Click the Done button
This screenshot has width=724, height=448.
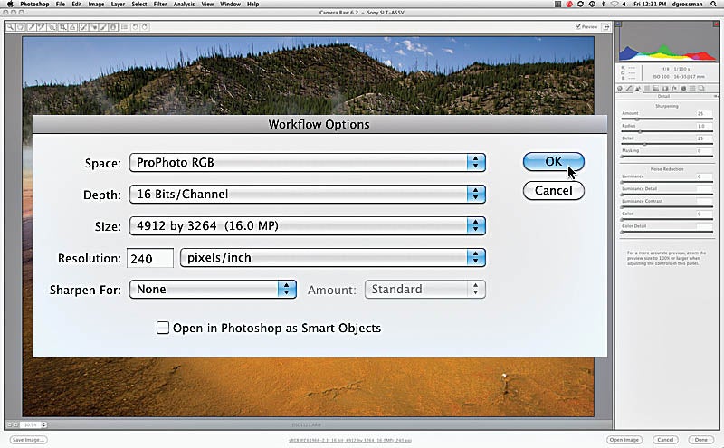tap(700, 440)
